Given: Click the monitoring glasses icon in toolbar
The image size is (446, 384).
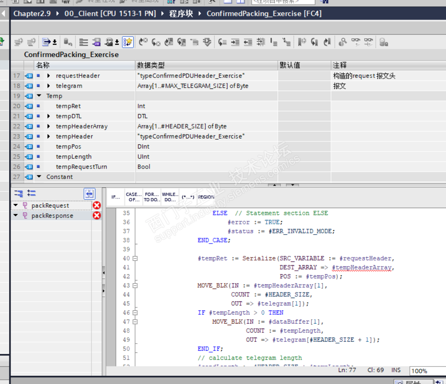Looking at the screenshot, I should click(355, 42).
